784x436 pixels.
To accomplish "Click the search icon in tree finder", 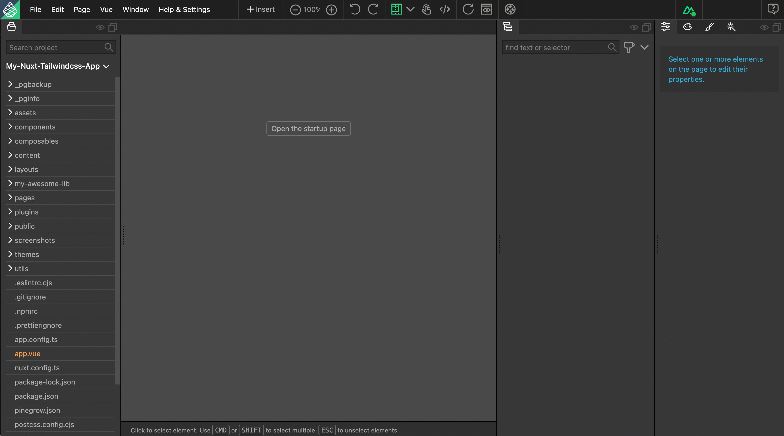I will [612, 47].
